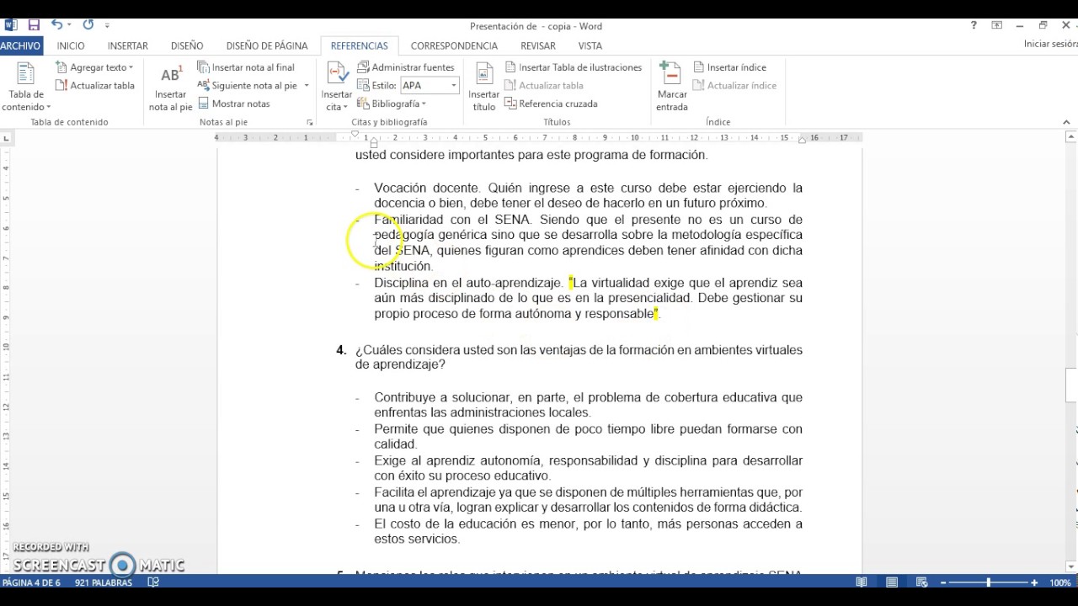Open the Agregar texto dropdown
The width and height of the screenshot is (1078, 606).
pos(94,67)
